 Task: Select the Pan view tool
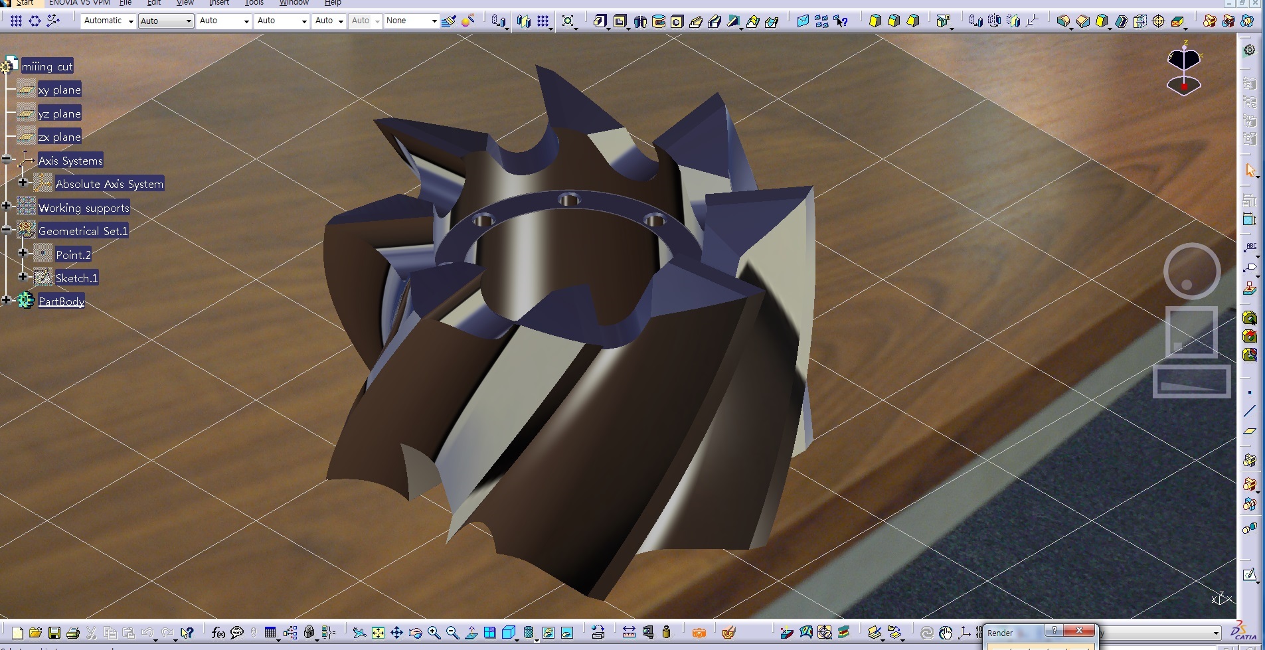[x=396, y=633]
